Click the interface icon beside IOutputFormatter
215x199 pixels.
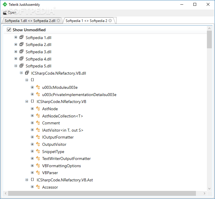(x=38, y=137)
